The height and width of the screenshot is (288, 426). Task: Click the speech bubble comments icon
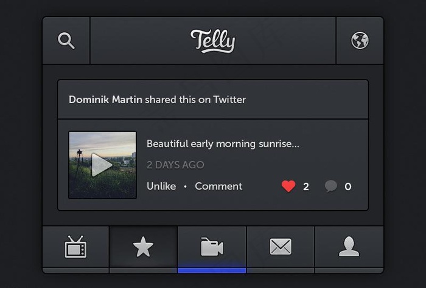click(x=330, y=187)
